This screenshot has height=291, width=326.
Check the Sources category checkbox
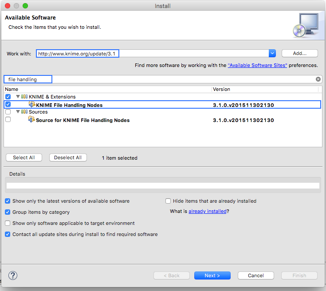point(8,112)
